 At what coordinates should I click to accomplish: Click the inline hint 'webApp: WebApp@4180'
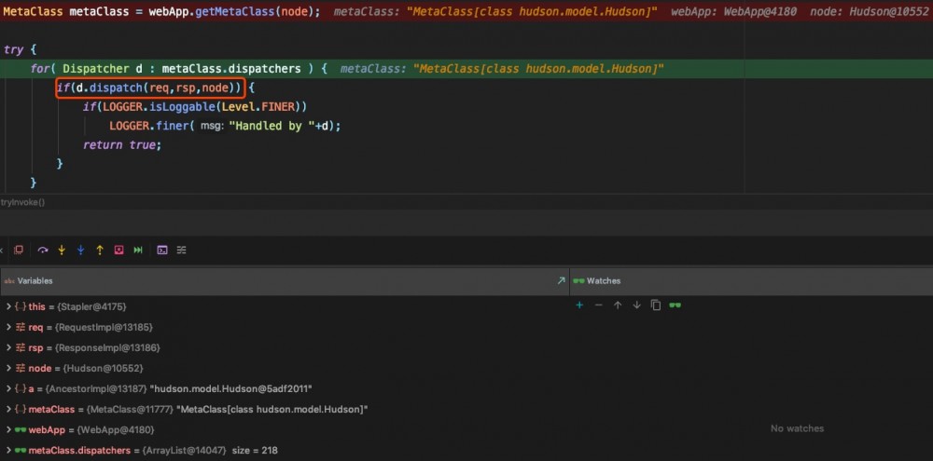tap(733, 12)
